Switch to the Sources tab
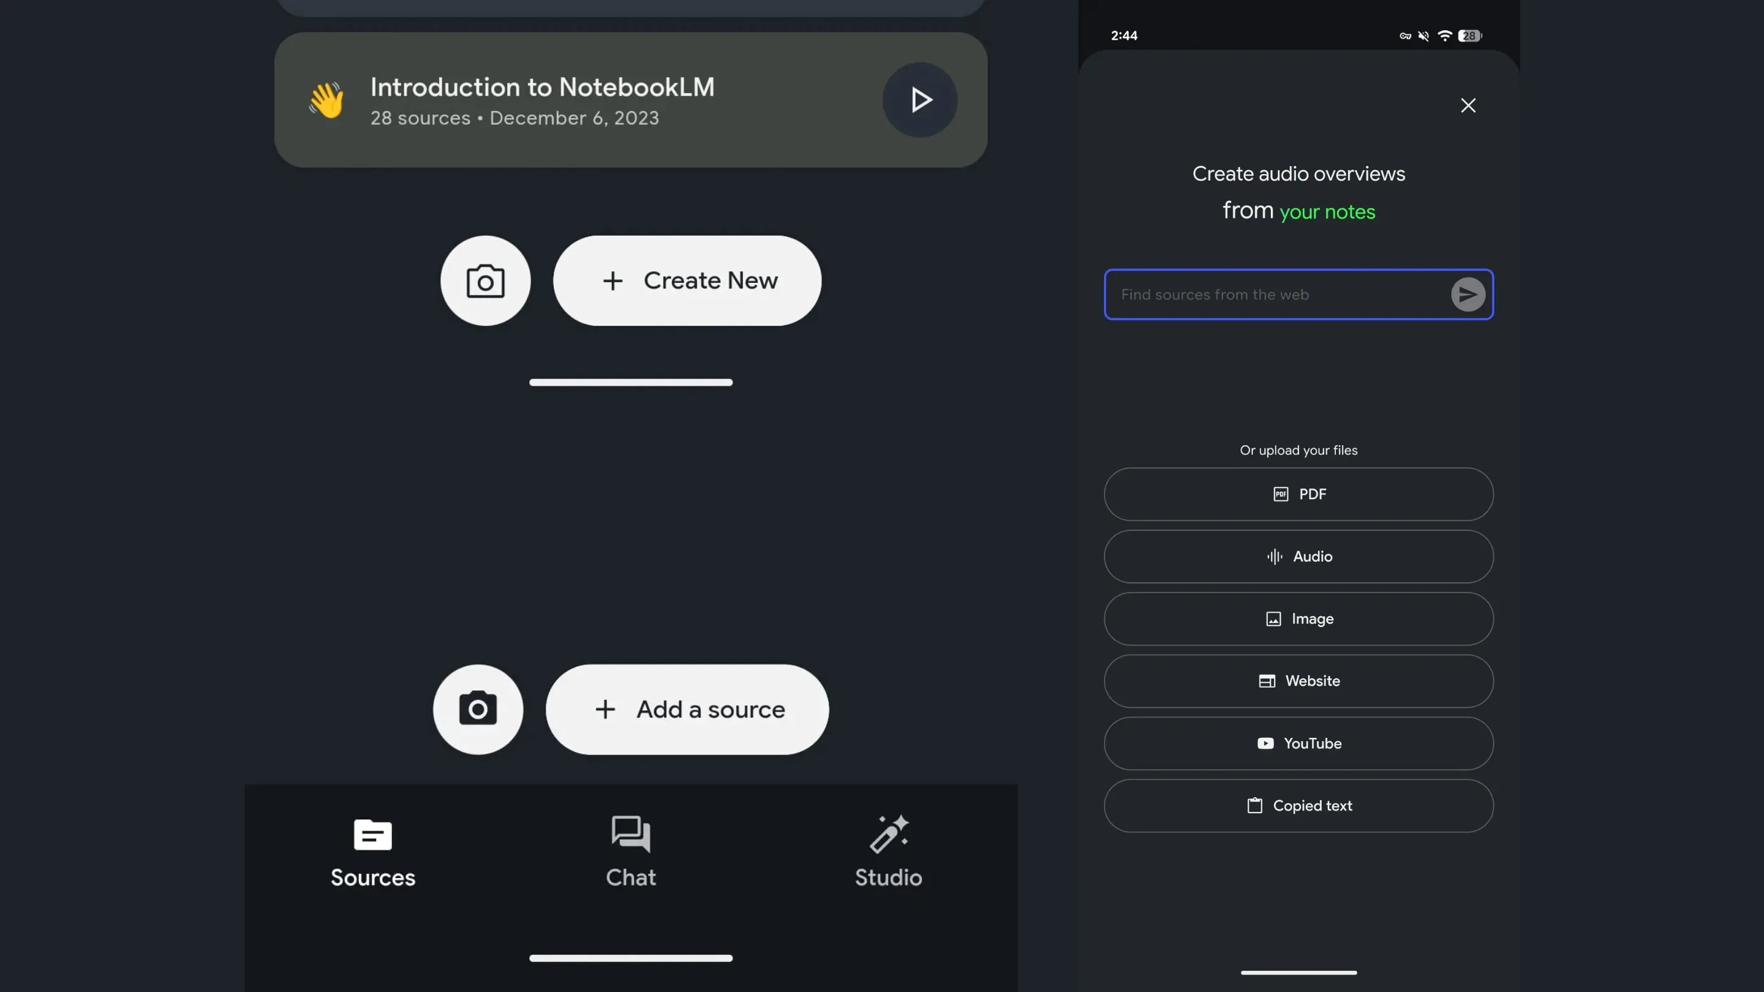The image size is (1764, 992). pos(372,852)
